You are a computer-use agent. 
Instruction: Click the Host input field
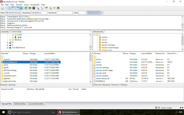13,13
